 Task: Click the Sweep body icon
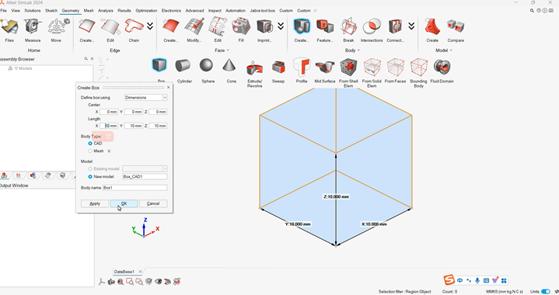278,67
